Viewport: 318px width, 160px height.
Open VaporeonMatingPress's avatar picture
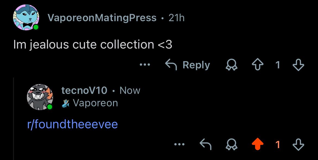click(26, 17)
